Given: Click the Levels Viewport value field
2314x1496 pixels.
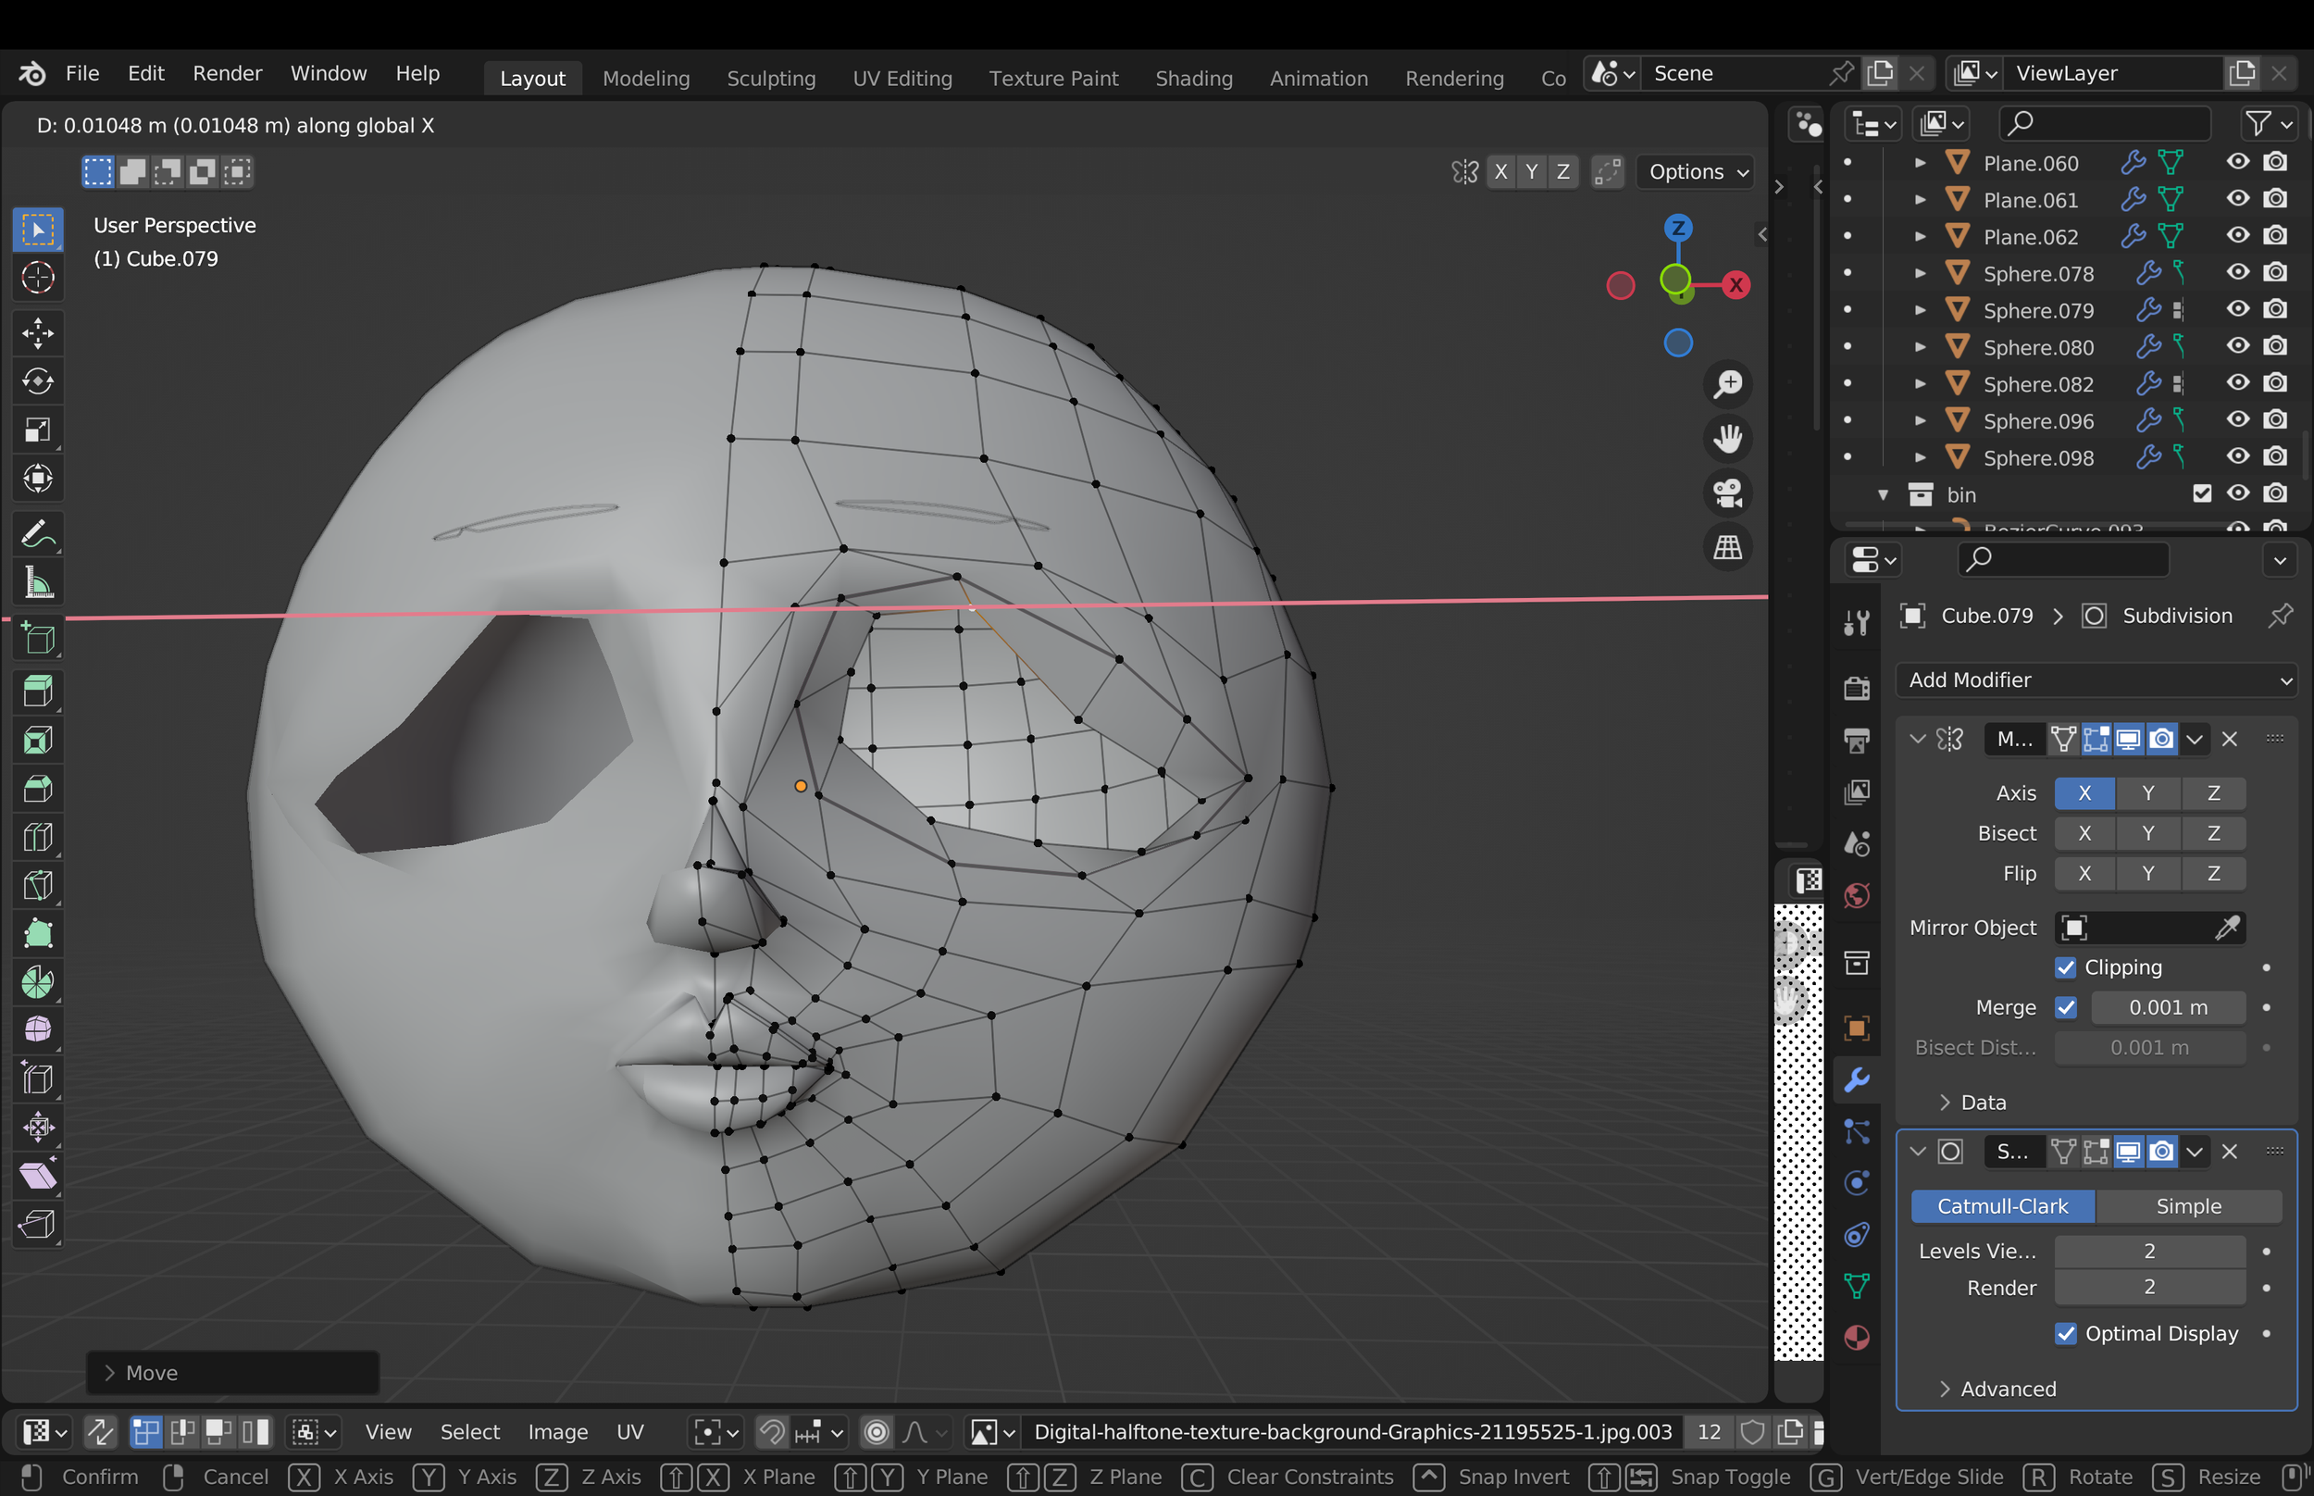Looking at the screenshot, I should (x=2149, y=1252).
